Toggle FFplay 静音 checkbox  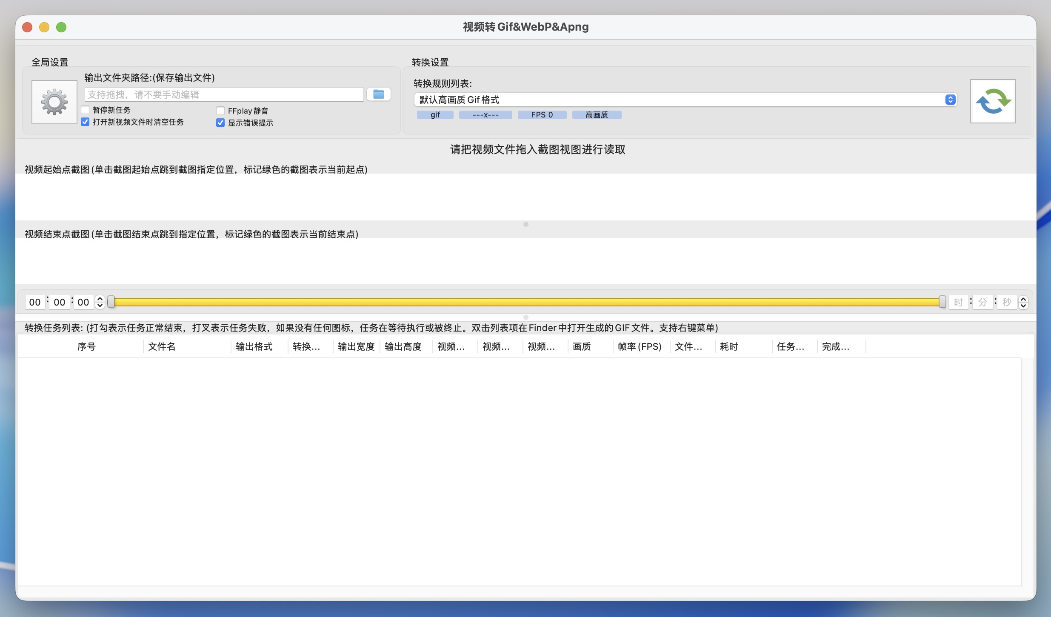pos(220,111)
